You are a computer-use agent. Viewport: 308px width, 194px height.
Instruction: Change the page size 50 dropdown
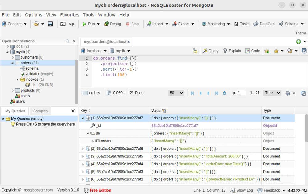[176, 93]
